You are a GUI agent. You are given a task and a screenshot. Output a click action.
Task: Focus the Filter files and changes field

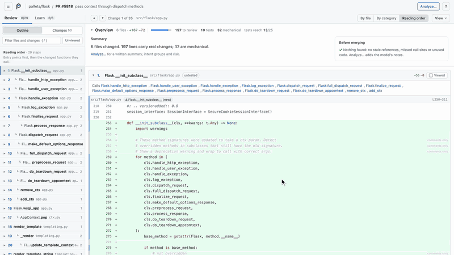pos(32,40)
